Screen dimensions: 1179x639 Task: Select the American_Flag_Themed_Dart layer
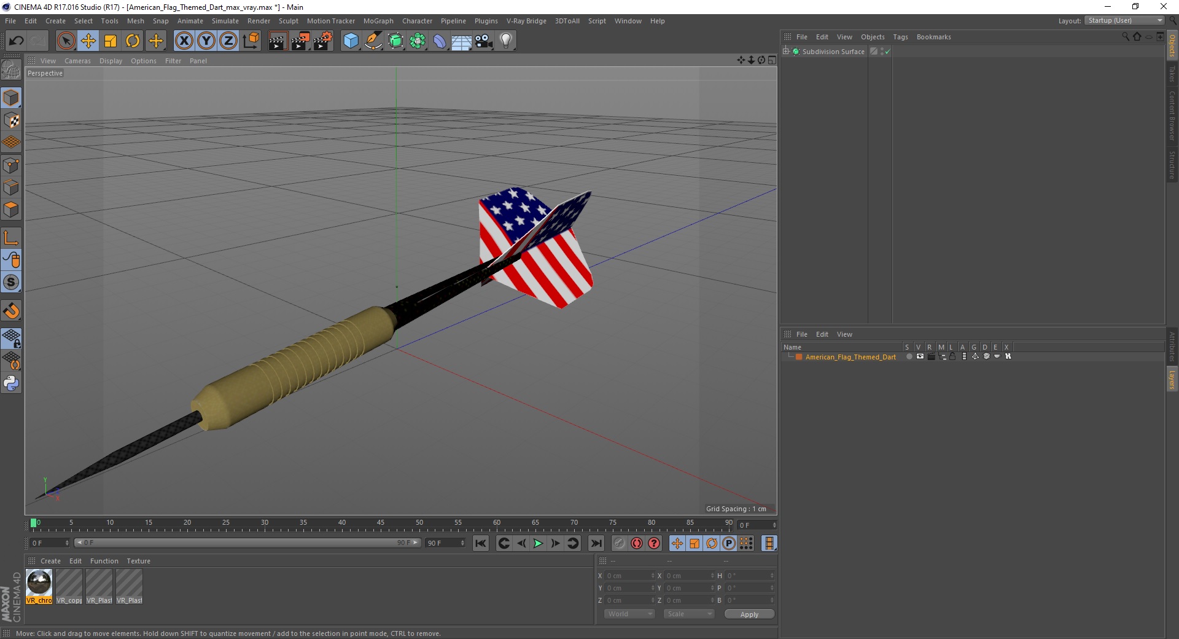coord(850,357)
